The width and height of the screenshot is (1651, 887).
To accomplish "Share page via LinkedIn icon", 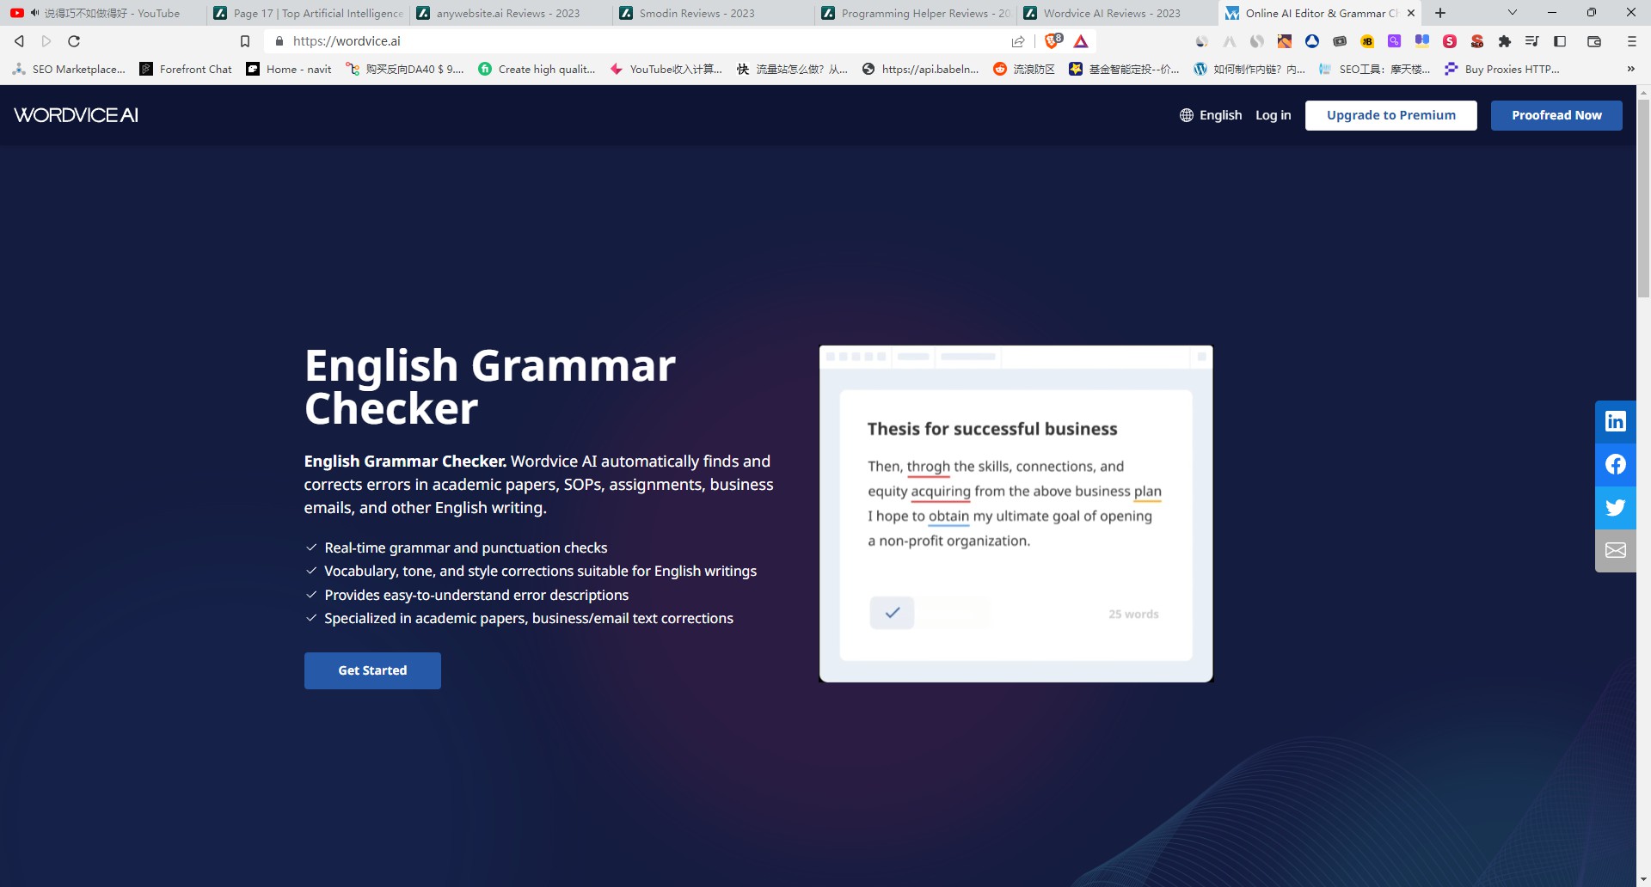I will 1615,421.
